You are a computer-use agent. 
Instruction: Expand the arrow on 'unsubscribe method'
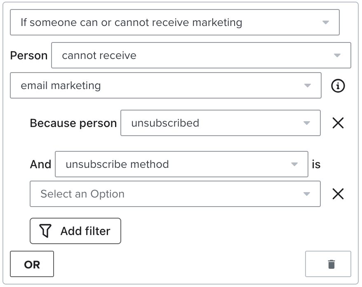pyautogui.click(x=294, y=164)
